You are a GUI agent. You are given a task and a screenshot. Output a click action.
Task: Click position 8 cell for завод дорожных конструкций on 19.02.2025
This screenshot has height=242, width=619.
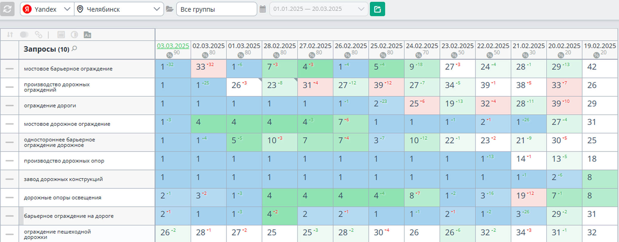coord(600,179)
